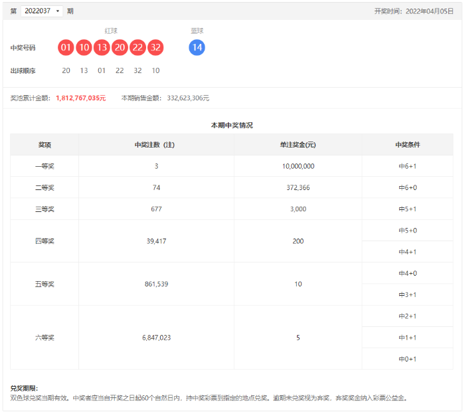Click the red ball numbered 32

(x=155, y=48)
